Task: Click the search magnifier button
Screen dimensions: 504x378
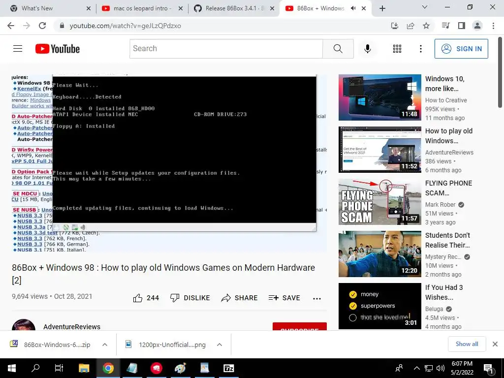Action: pos(338,49)
